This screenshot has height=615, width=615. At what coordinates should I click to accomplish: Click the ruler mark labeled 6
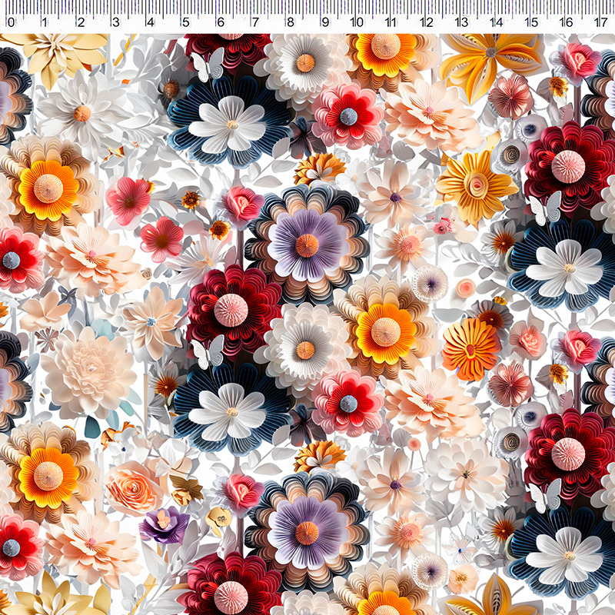coord(221,22)
